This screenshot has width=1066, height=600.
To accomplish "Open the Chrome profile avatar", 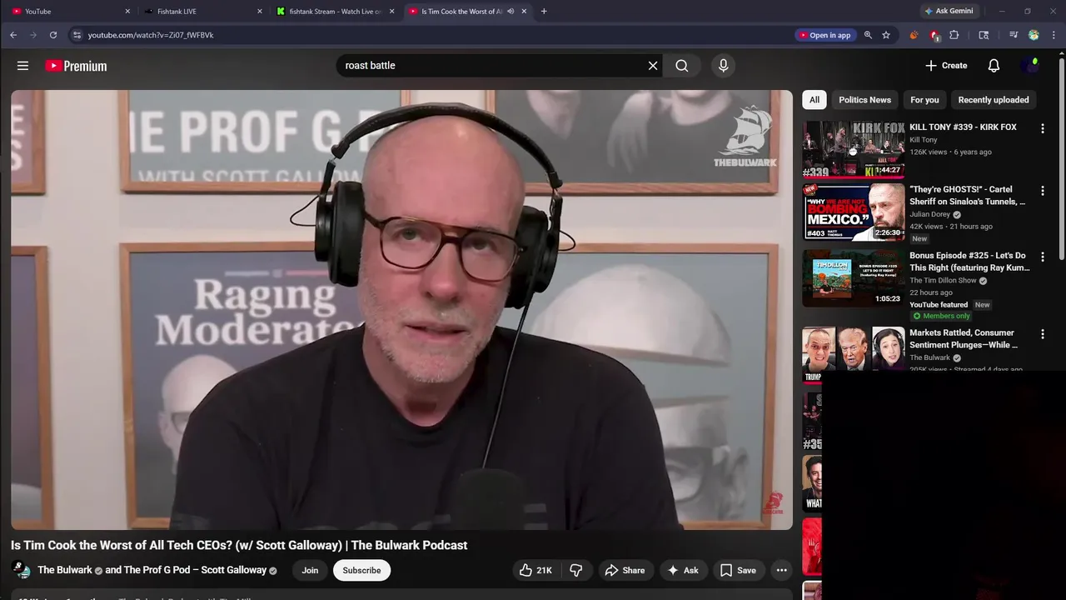I will [x=1034, y=35].
